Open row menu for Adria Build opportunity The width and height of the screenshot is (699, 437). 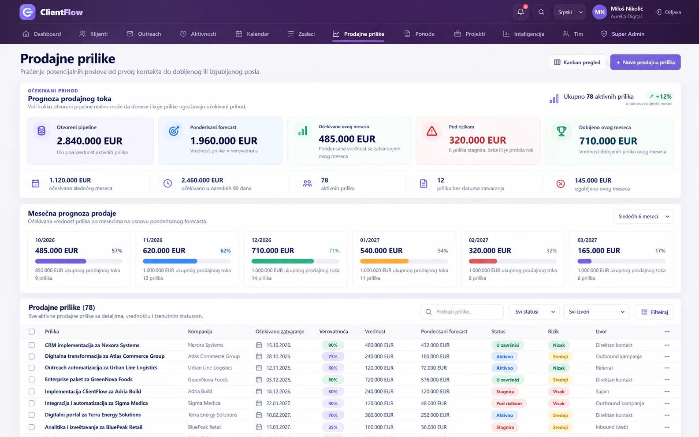click(x=667, y=391)
